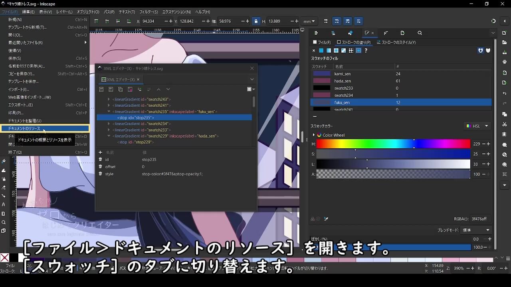Switch to ストロークのスタイル(Y) tab

[x=396, y=42]
